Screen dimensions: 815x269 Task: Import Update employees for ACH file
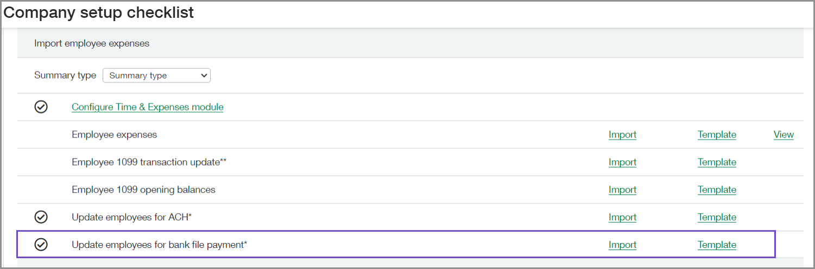point(622,218)
